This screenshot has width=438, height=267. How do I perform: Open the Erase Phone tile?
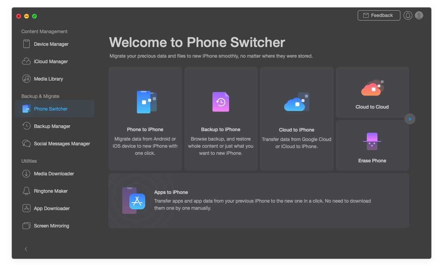(372, 145)
